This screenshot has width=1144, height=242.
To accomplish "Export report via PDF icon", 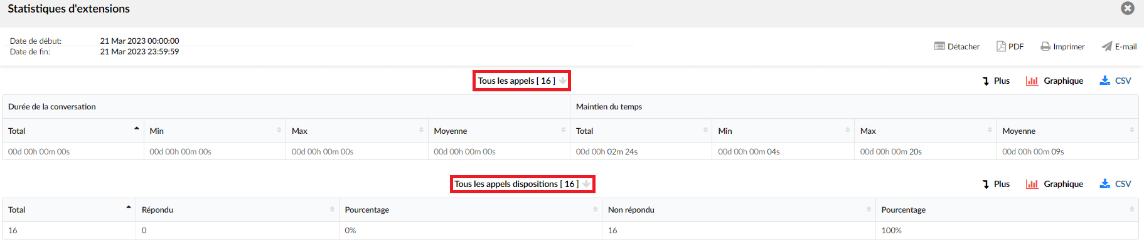I will pos(1001,46).
